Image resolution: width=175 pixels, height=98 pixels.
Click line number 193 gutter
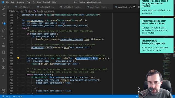[x=11, y=28]
